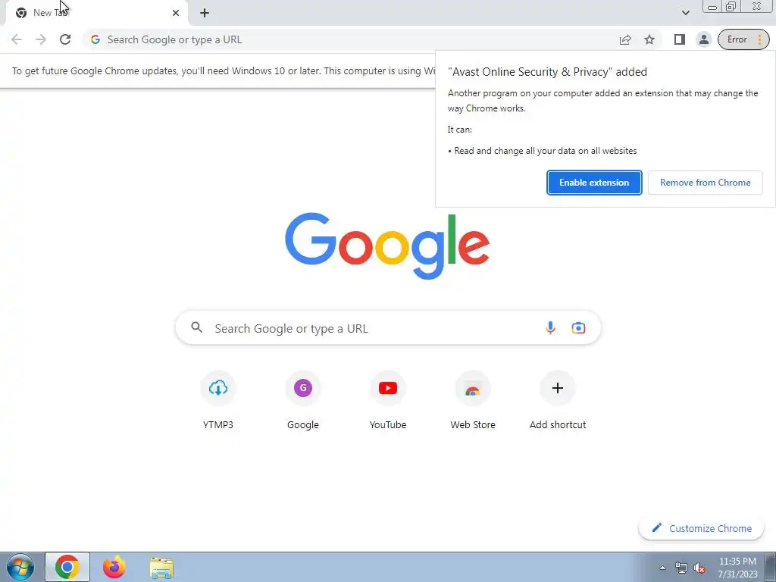Open a new tab with the plus button
This screenshot has width=776, height=582.
pos(205,13)
